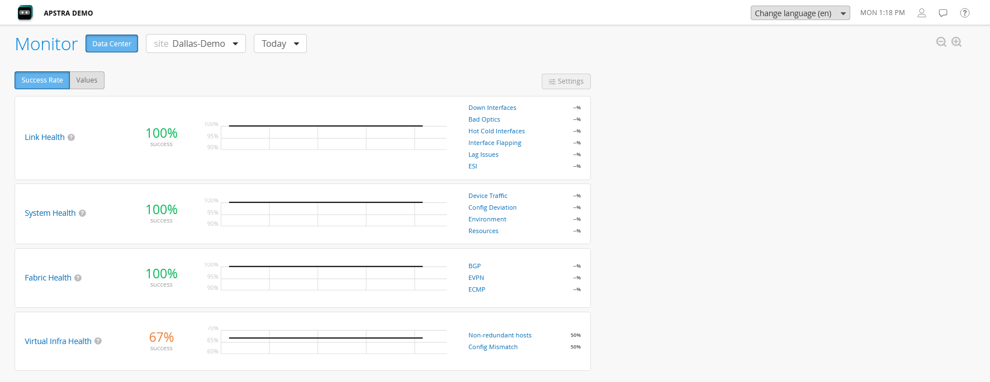This screenshot has height=382, width=990.
Task: Switch to the Success Rate view
Action: [x=42, y=80]
